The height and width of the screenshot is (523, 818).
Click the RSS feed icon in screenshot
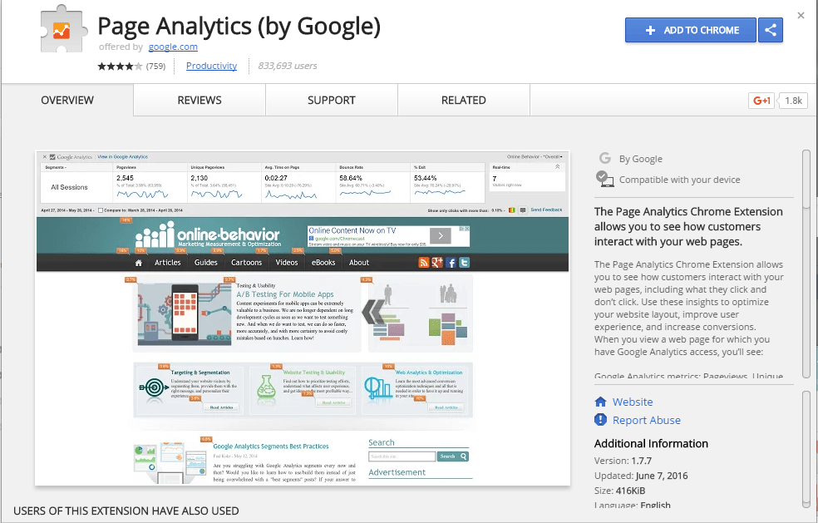click(424, 263)
